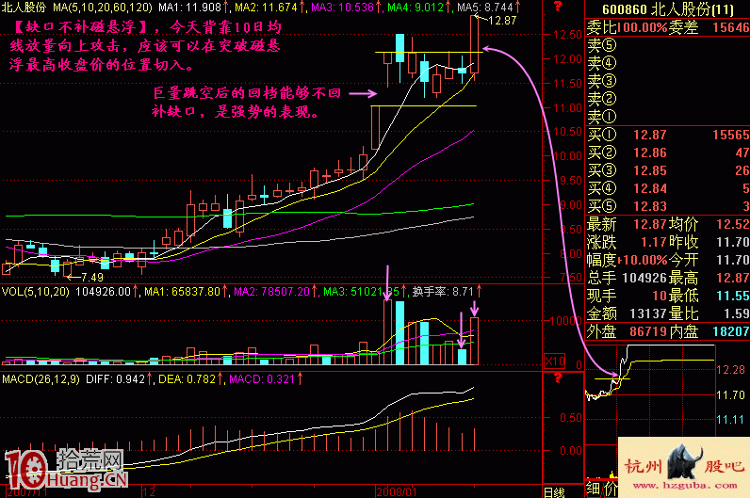Click the 最低 11.55 low price
This screenshot has height=498, width=750.
(709, 296)
